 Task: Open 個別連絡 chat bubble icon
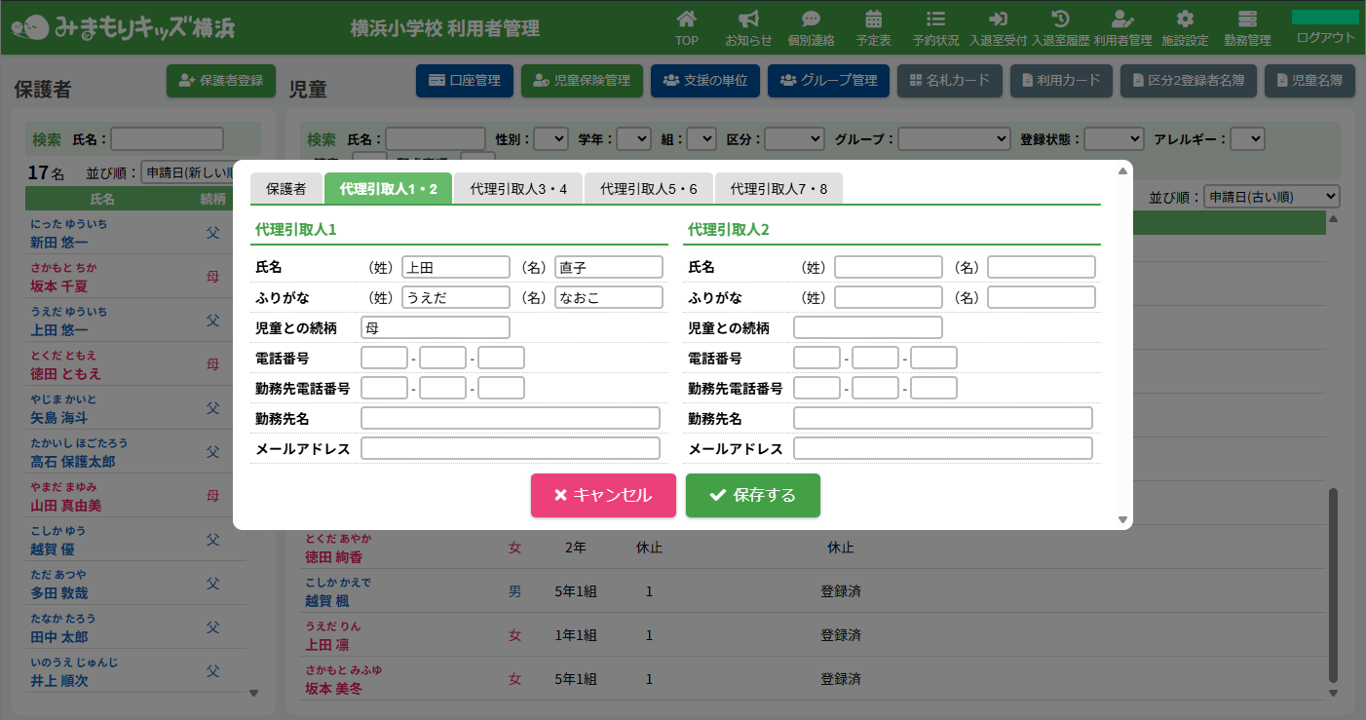(x=811, y=19)
